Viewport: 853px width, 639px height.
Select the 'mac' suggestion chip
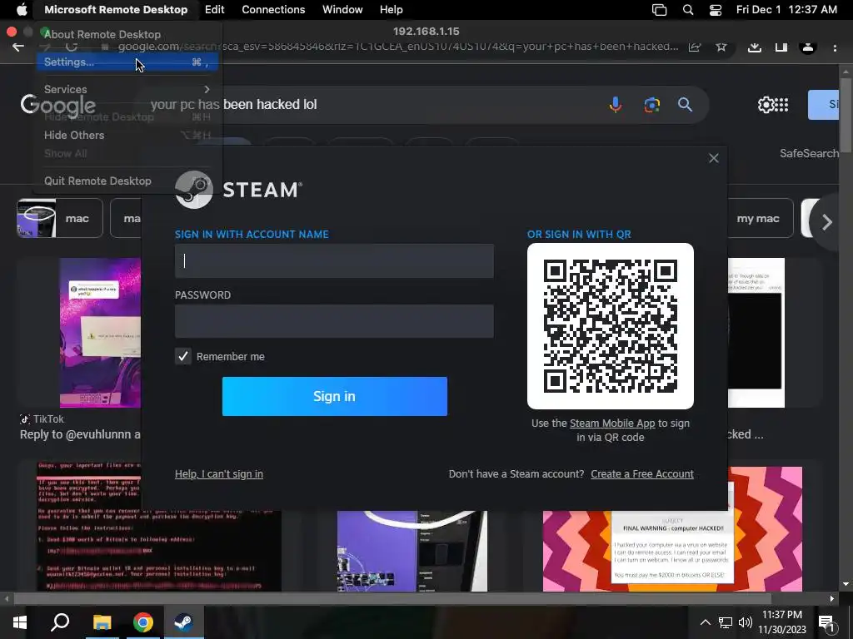pyautogui.click(x=60, y=219)
